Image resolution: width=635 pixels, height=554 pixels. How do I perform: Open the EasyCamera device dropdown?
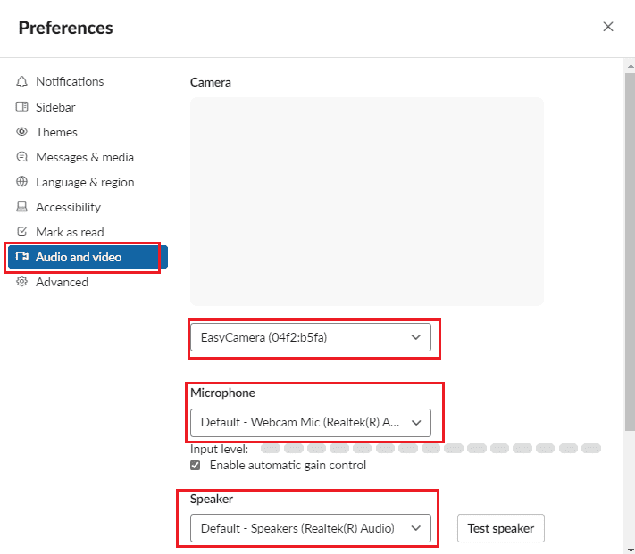[310, 337]
